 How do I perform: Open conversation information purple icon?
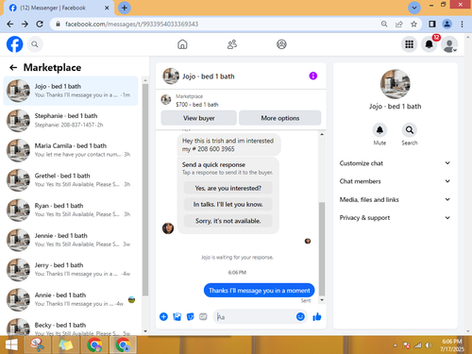(312, 76)
